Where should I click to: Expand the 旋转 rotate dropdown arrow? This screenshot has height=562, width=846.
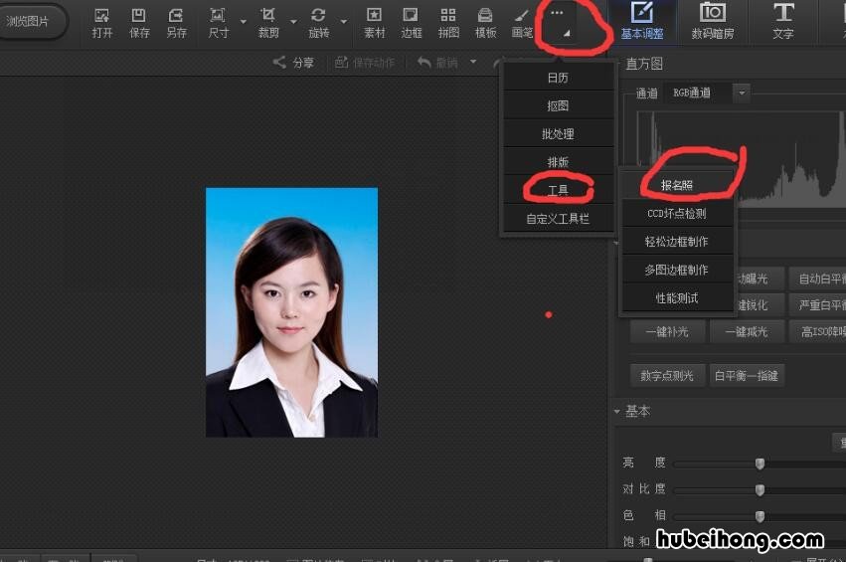(x=344, y=22)
